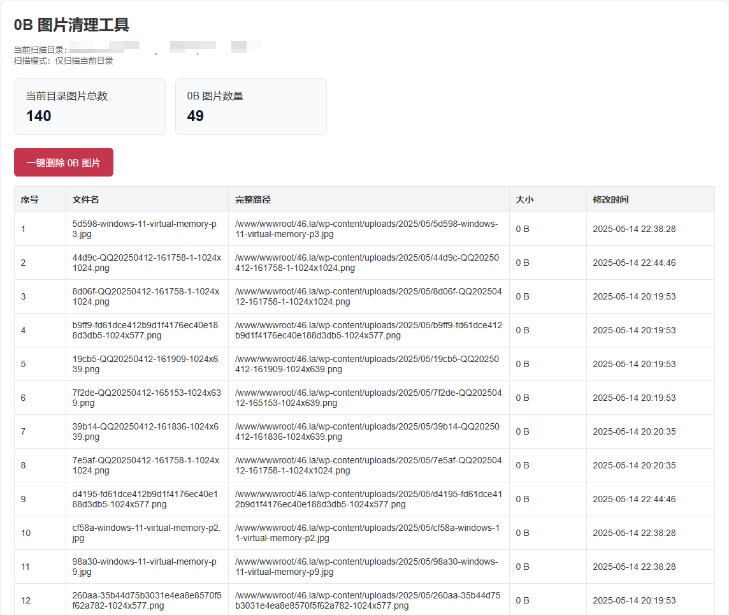The width and height of the screenshot is (729, 615).
Task: Select the 0B 图片数量 stat card showing 49
Action: tap(251, 106)
